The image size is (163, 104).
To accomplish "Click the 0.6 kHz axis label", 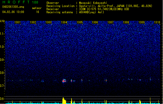I will pos(2,99).
